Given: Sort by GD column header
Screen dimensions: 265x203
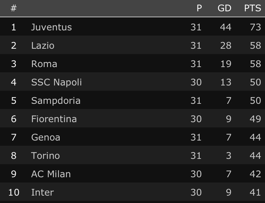Looking at the screenshot, I should [x=224, y=8].
